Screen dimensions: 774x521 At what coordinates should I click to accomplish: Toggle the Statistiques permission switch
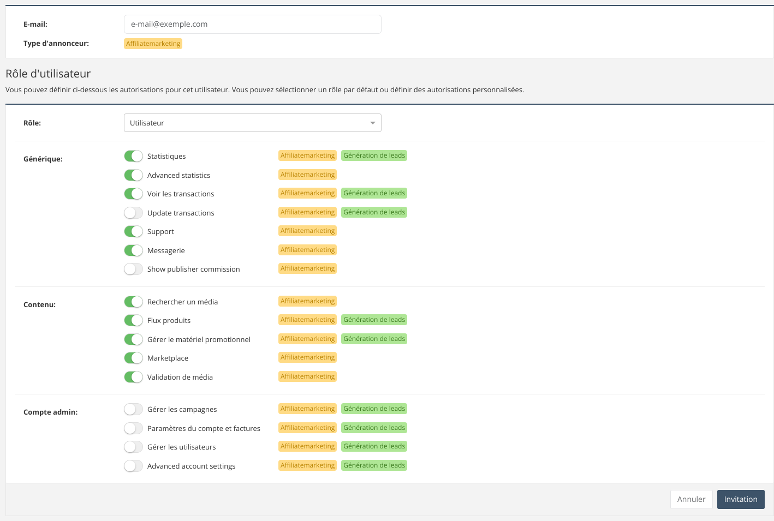[x=133, y=156]
